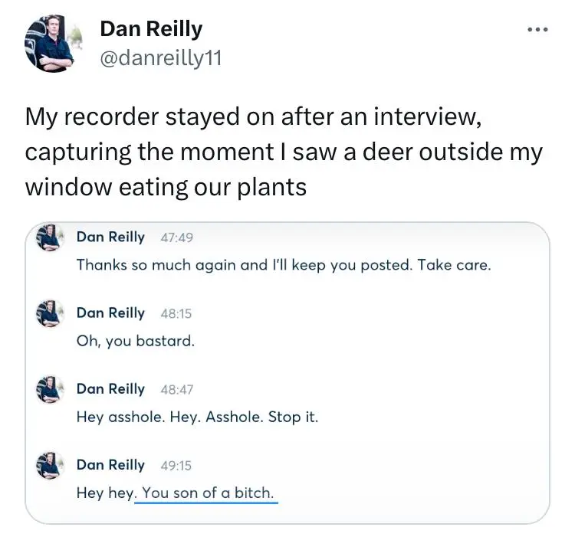Click the avatar beside the 49:15 entry
The image size is (575, 537).
[x=50, y=465]
